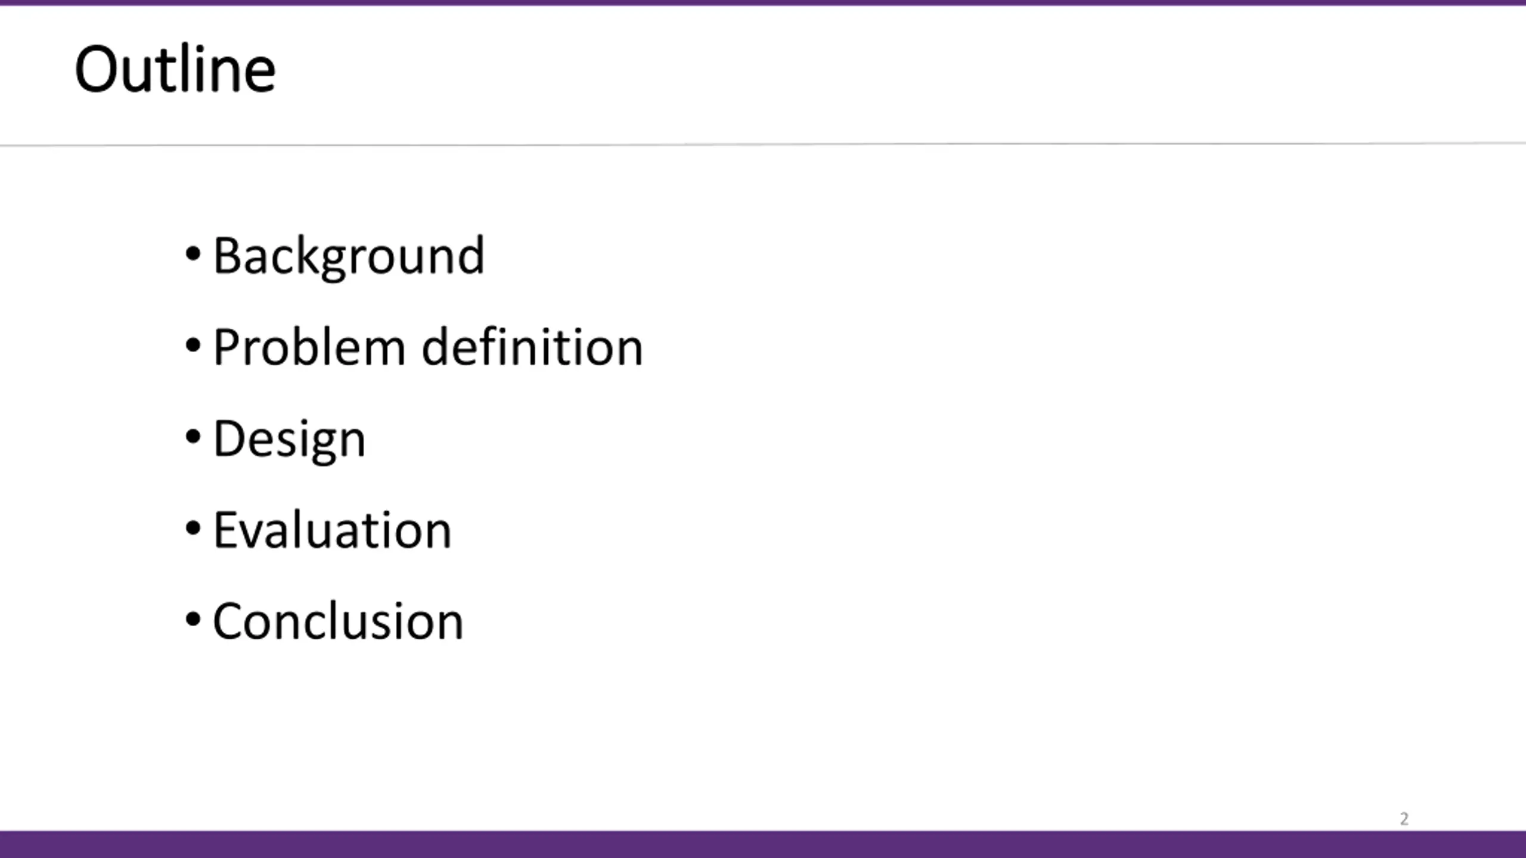Screen dimensions: 1526x858
Task: Click the capital C in Conclusion
Action: coord(229,621)
